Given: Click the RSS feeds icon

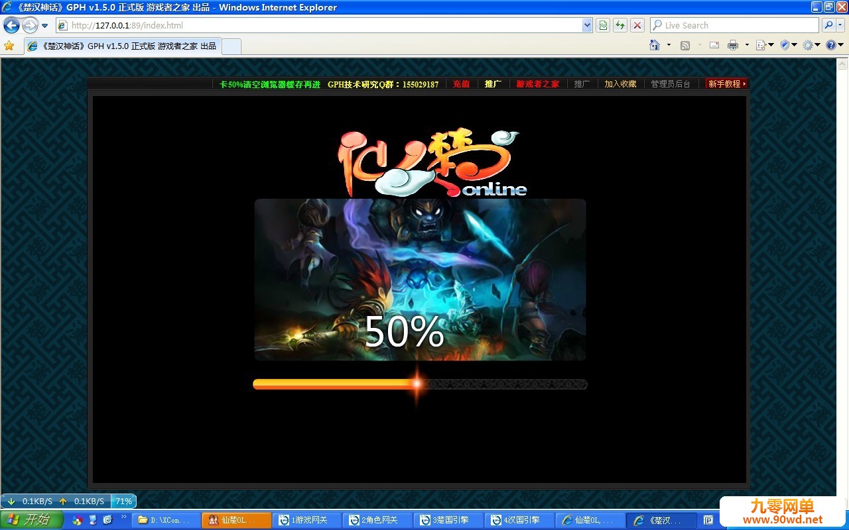Looking at the screenshot, I should point(685,45).
